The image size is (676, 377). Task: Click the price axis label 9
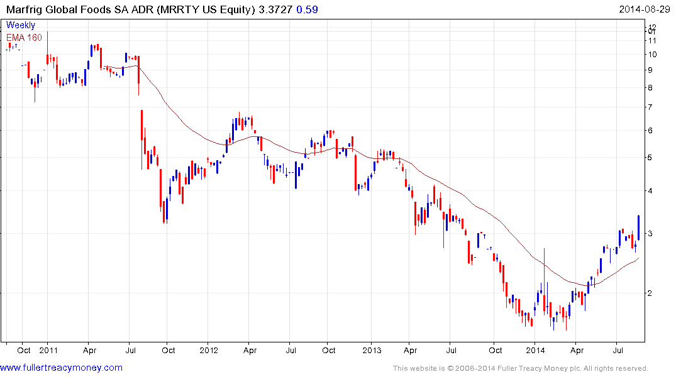(x=650, y=70)
